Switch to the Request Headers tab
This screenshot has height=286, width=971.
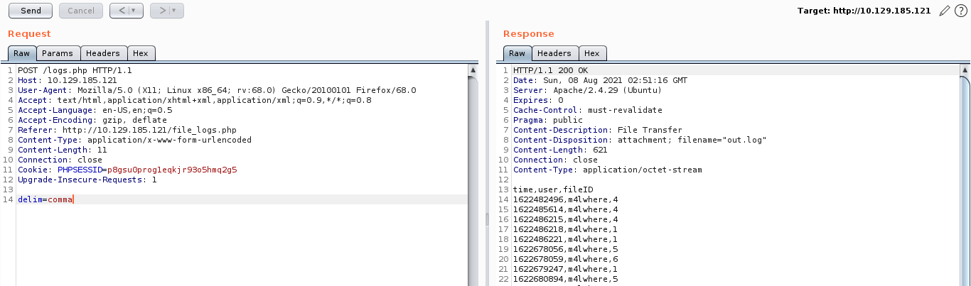click(x=103, y=53)
